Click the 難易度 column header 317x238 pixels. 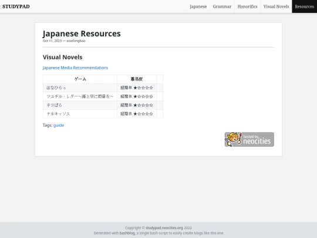137,79
